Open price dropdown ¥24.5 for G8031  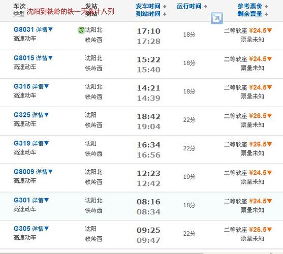tap(261, 30)
